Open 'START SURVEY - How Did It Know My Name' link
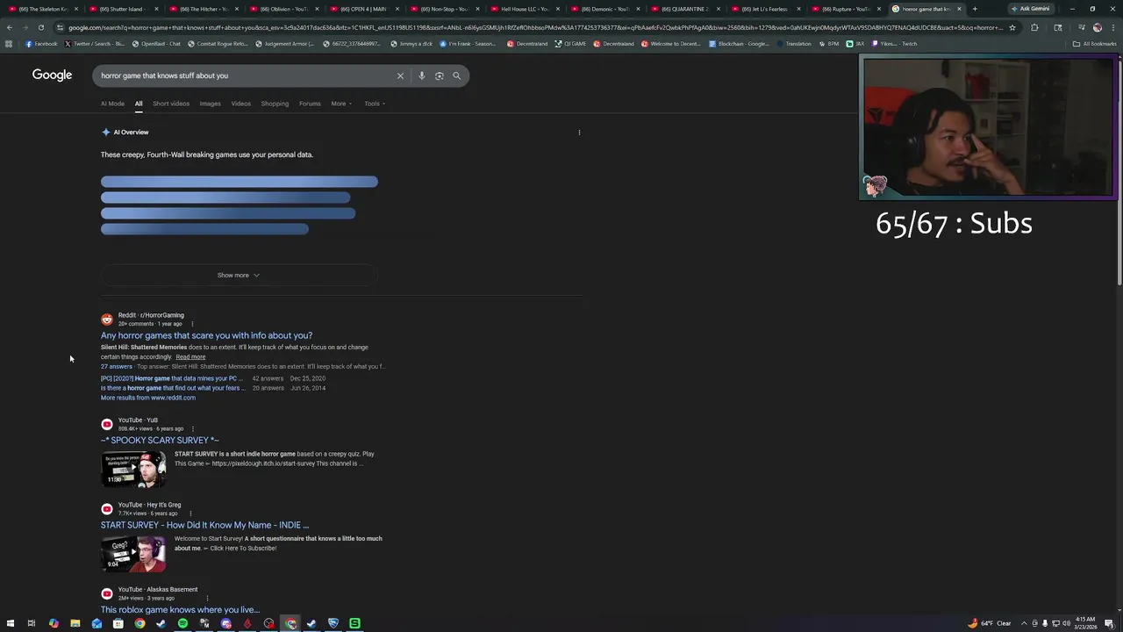Viewport: 1123px width, 632px height. [x=204, y=525]
